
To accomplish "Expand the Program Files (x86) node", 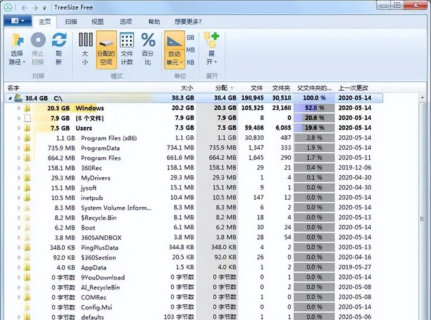I will click(x=19, y=138).
